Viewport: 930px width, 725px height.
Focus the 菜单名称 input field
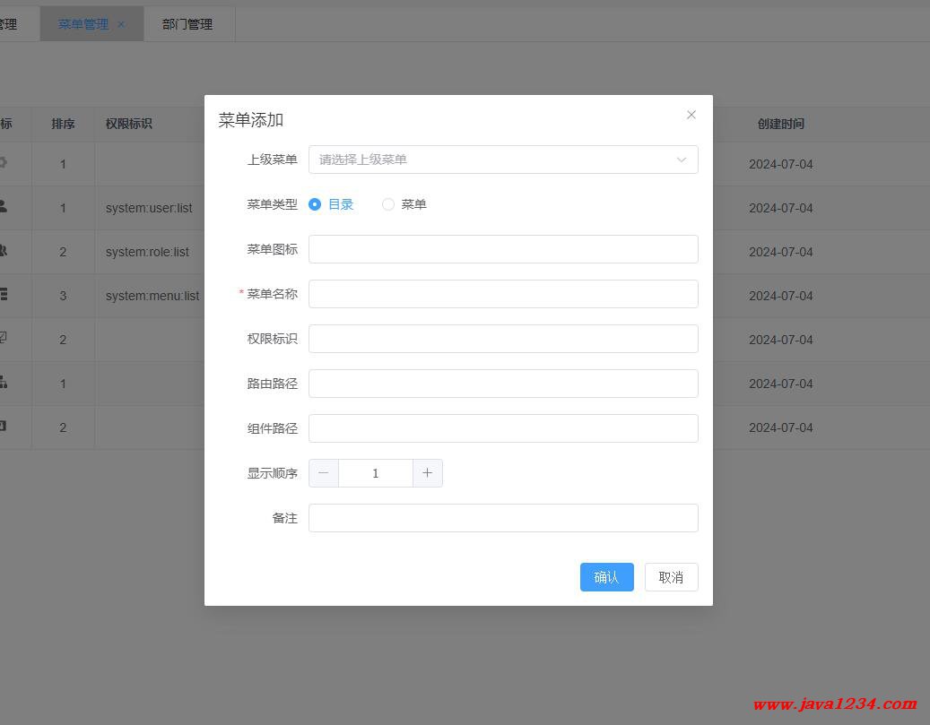502,294
